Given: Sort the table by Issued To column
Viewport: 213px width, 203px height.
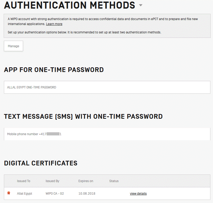Looking at the screenshot, I should coord(24,181).
